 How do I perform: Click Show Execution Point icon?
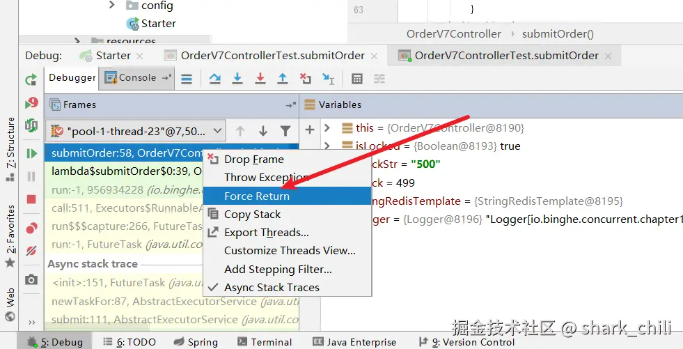pyautogui.click(x=187, y=79)
